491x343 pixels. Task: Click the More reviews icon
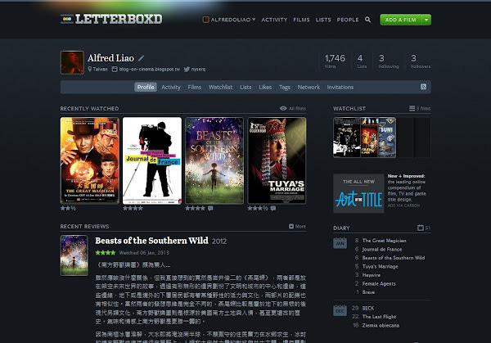(x=291, y=226)
